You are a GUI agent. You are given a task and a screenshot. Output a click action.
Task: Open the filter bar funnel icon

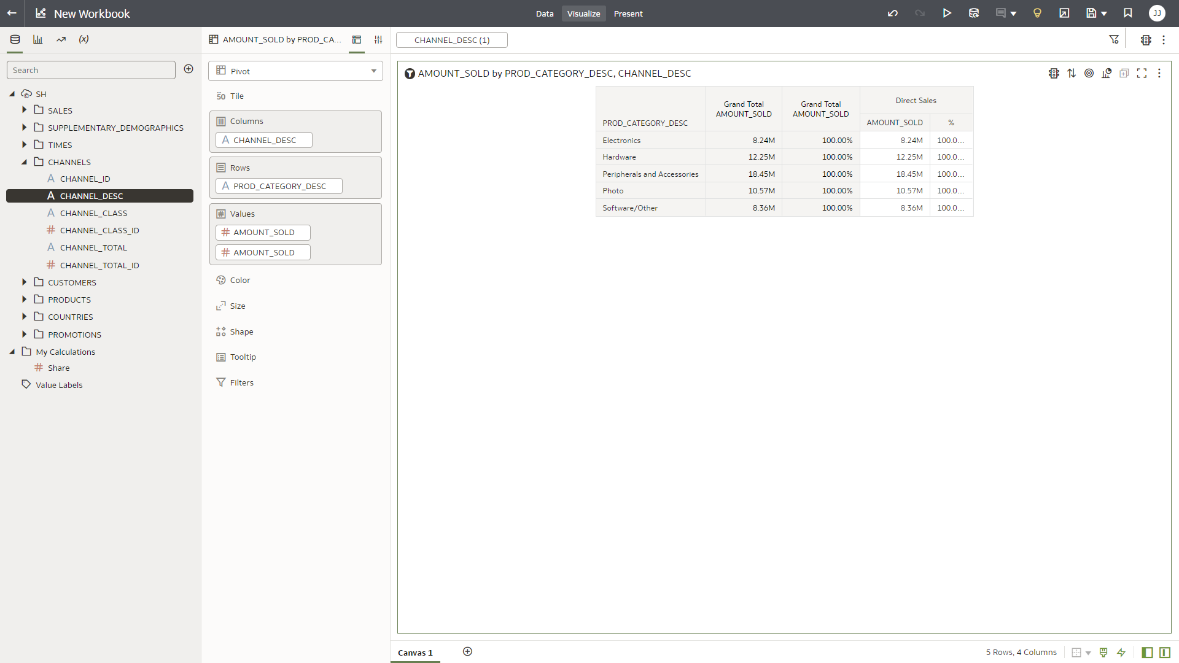pyautogui.click(x=1114, y=40)
